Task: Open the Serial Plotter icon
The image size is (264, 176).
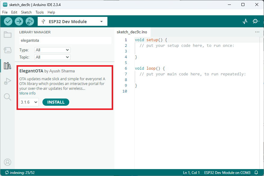Action: click(245, 21)
